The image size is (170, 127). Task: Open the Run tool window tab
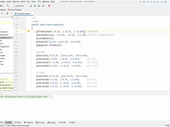(8, 122)
